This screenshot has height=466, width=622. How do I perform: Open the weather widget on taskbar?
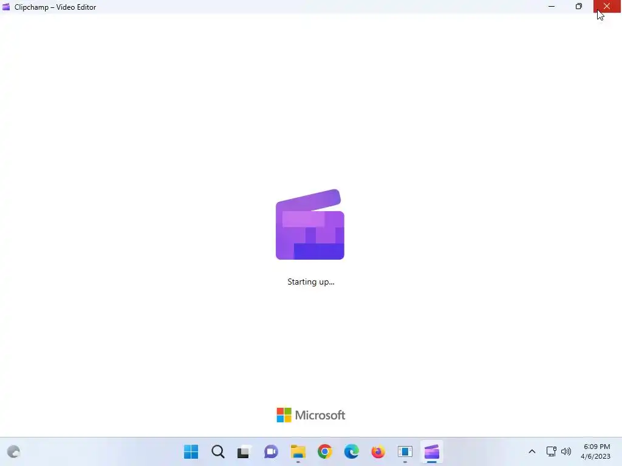tap(13, 451)
